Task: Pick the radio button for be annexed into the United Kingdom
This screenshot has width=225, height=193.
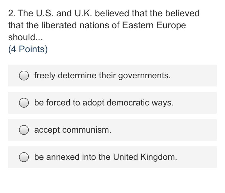Action: 24,157
